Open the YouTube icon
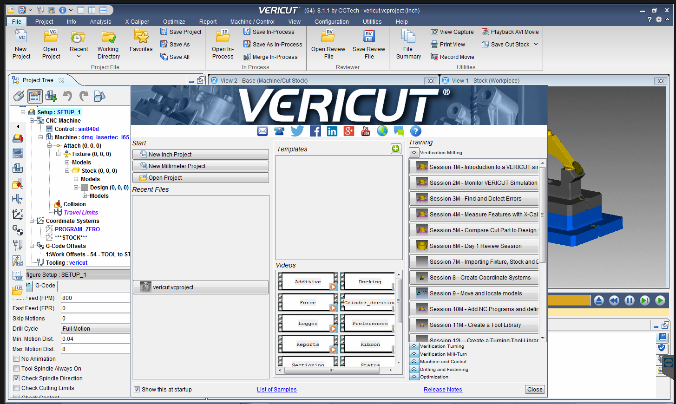 click(366, 131)
